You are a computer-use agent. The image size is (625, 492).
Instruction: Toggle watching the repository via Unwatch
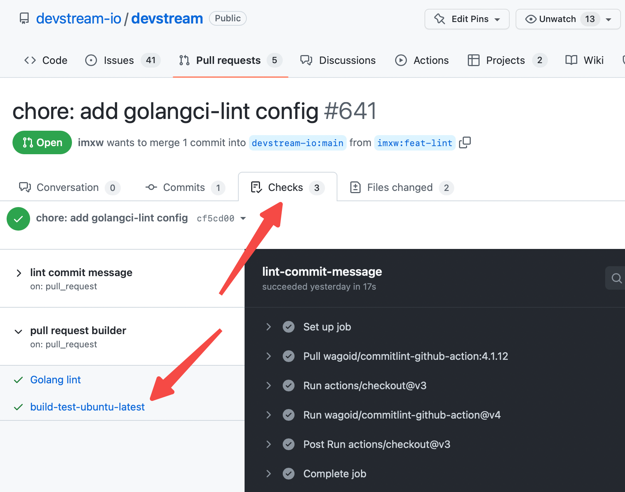click(x=557, y=19)
